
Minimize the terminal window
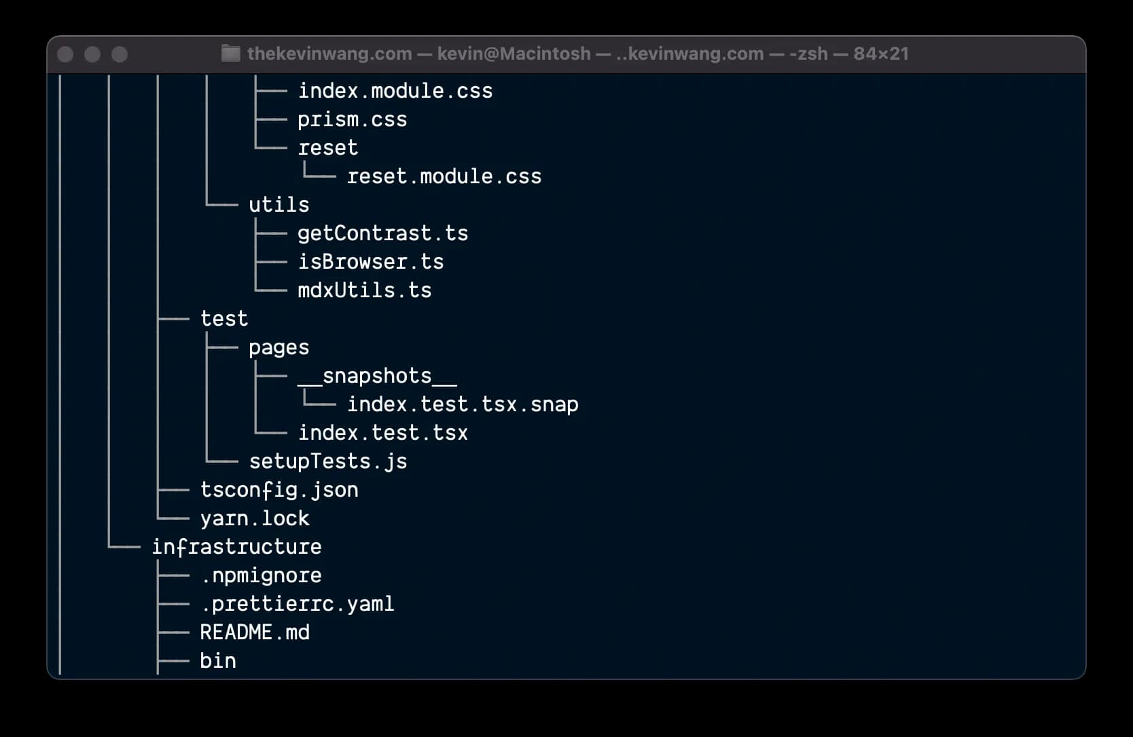point(92,54)
